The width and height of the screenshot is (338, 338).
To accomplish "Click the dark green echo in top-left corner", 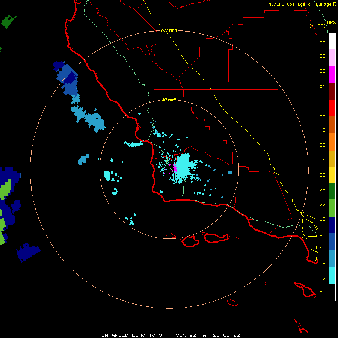I will [8, 21].
